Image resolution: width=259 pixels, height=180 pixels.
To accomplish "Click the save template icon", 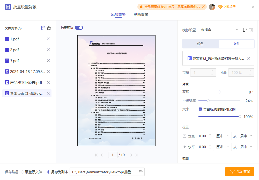I will click(x=245, y=30).
